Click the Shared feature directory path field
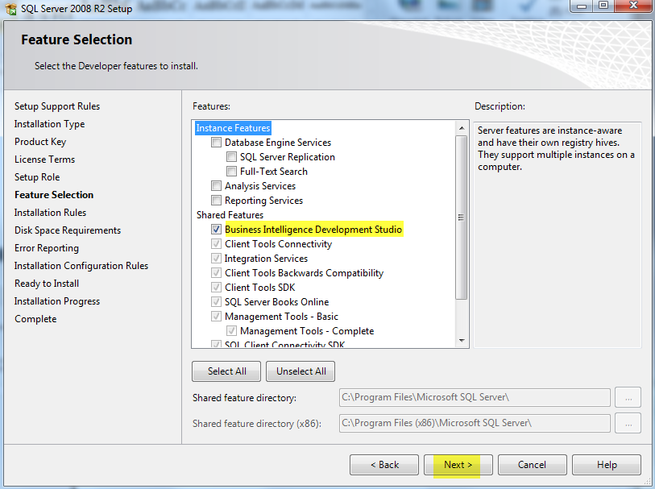 (475, 397)
